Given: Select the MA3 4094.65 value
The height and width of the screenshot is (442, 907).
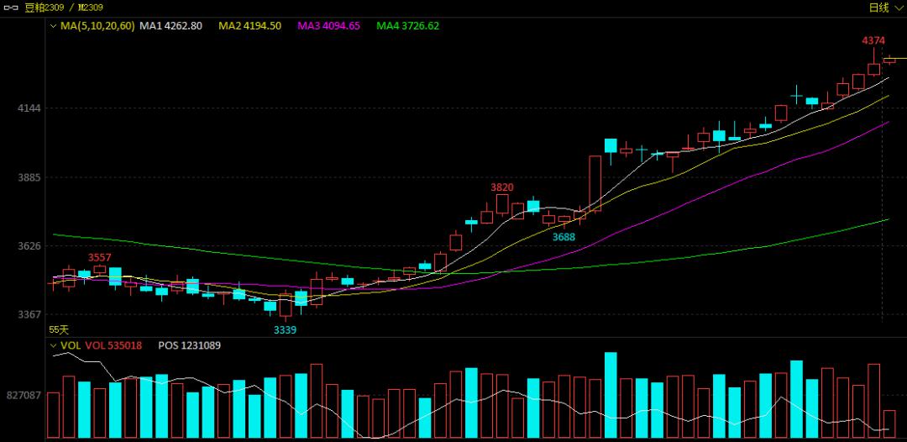Looking at the screenshot, I should [x=328, y=26].
